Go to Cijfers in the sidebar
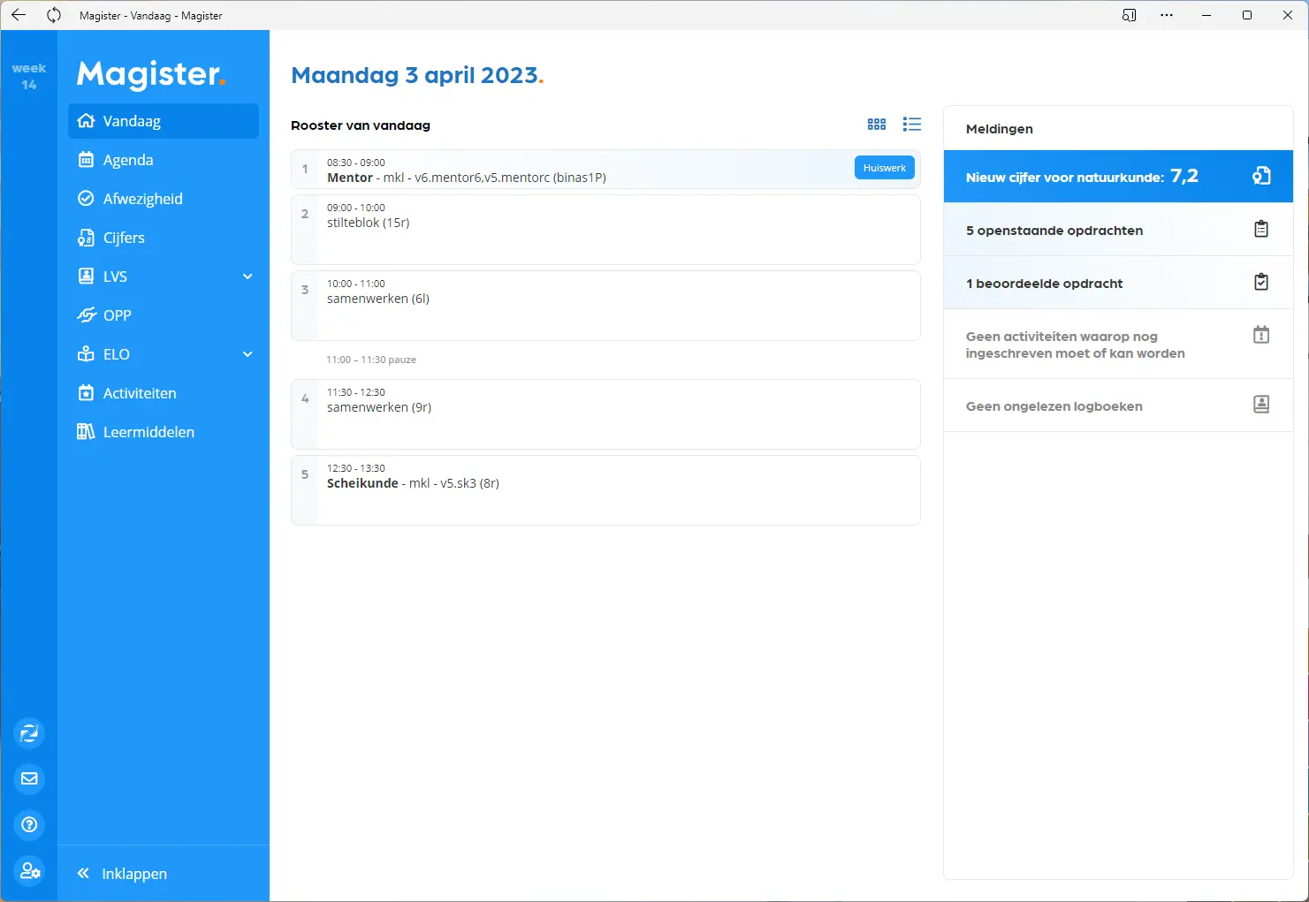 [124, 238]
